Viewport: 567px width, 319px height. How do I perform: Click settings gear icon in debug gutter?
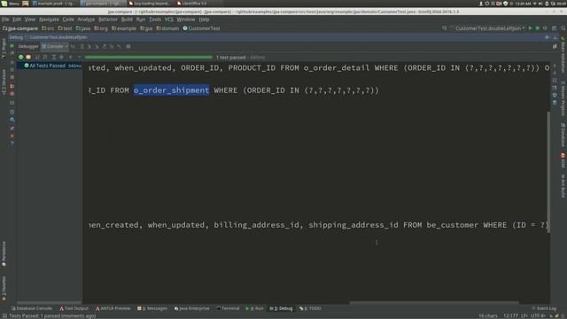click(x=12, y=120)
